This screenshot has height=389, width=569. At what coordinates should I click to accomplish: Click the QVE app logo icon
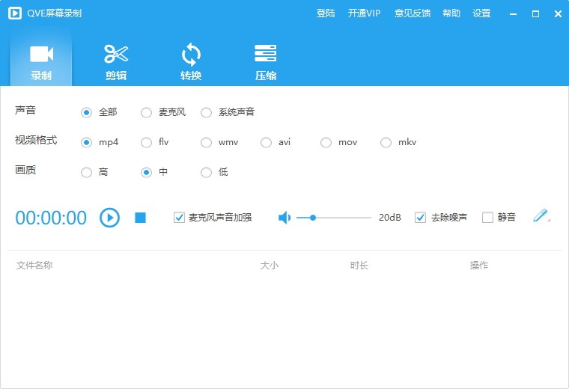[x=15, y=13]
